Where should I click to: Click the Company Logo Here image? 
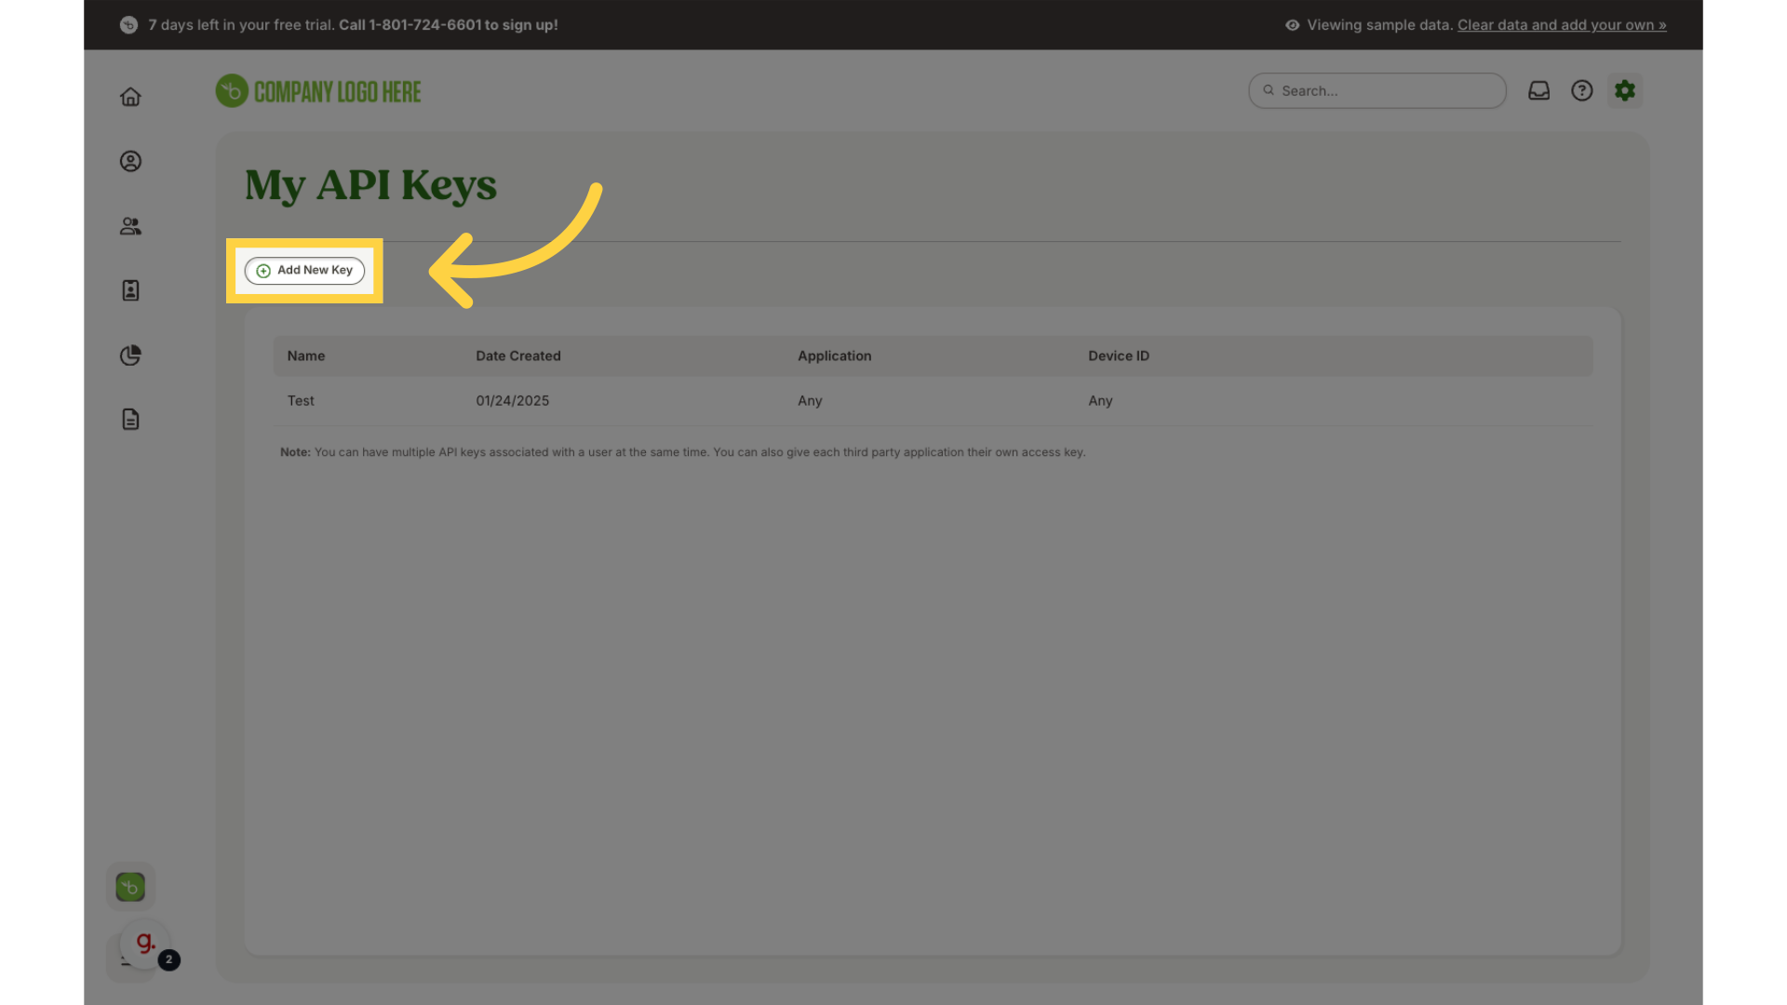(318, 91)
